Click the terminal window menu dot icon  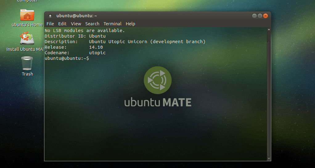pyautogui.click(x=50, y=16)
